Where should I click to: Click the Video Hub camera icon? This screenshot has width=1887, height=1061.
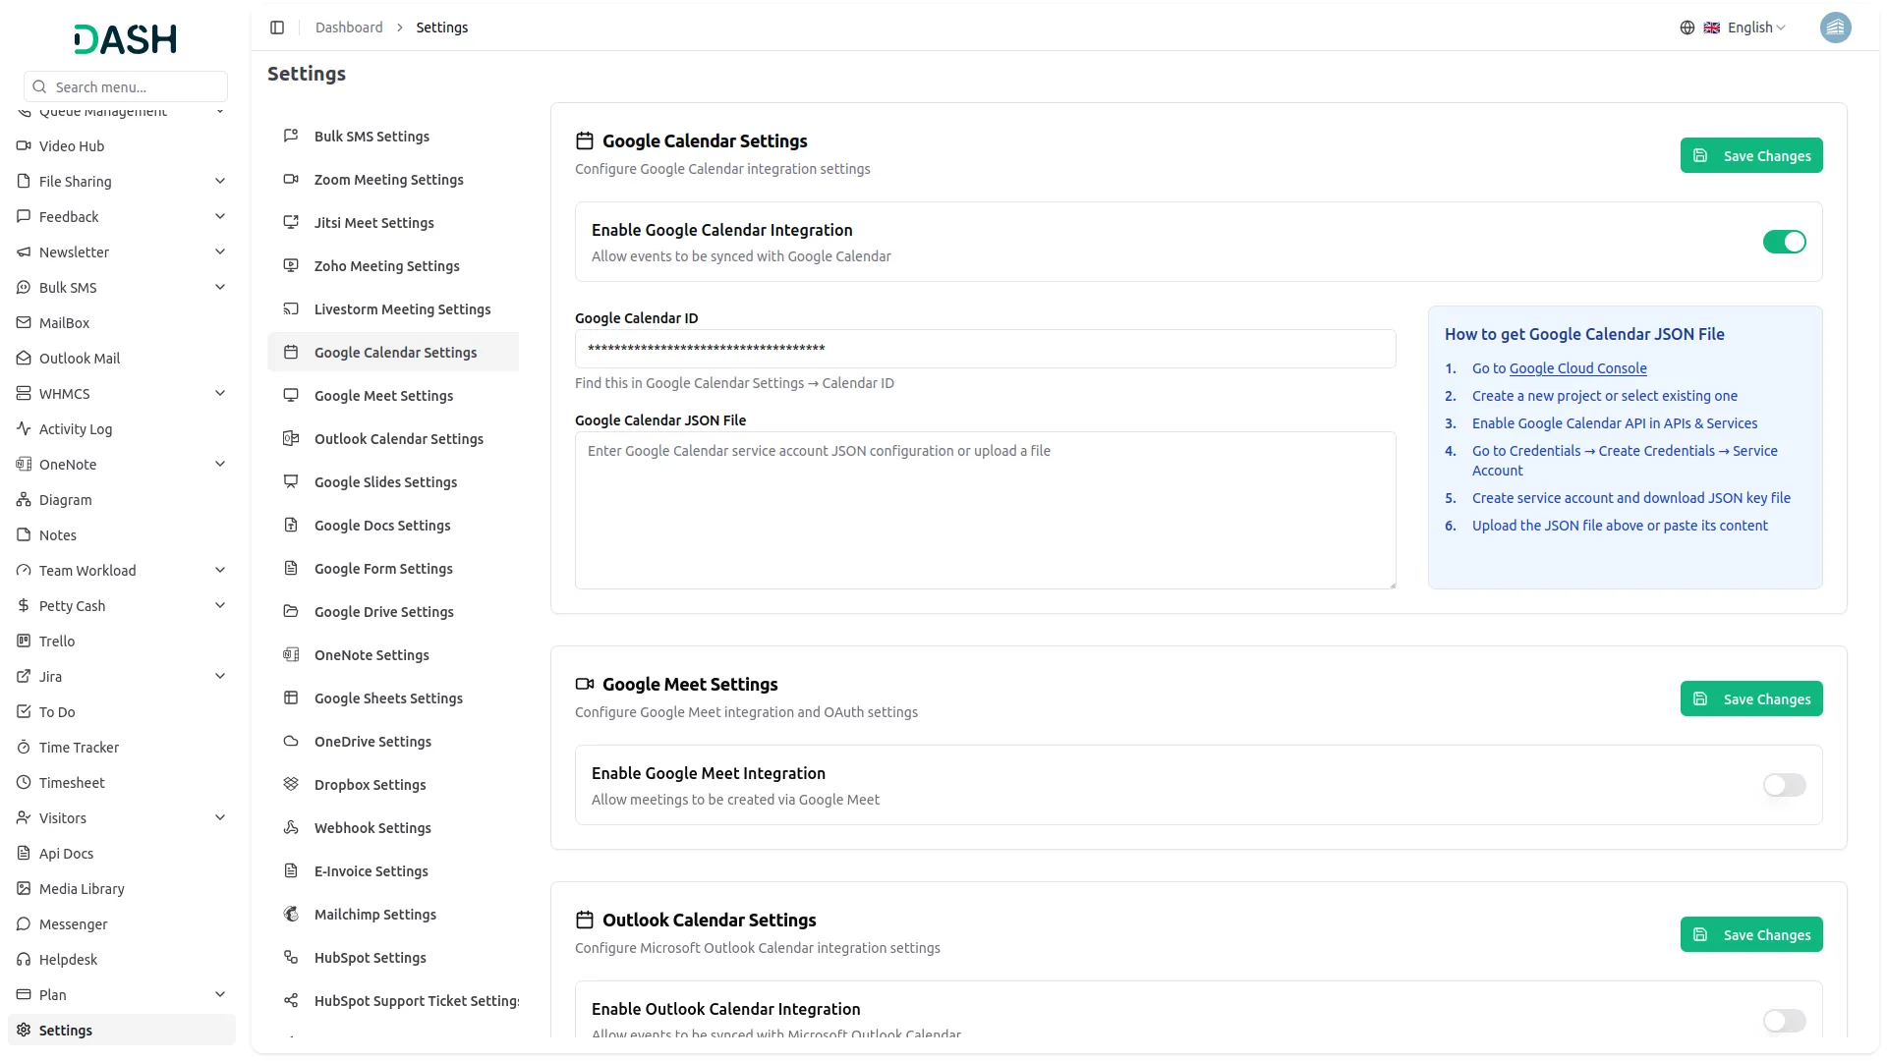point(24,146)
